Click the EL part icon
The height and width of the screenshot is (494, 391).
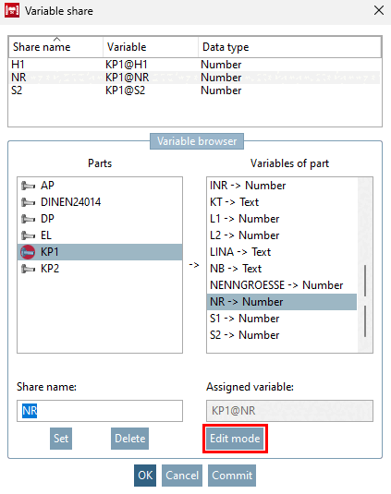[28, 235]
